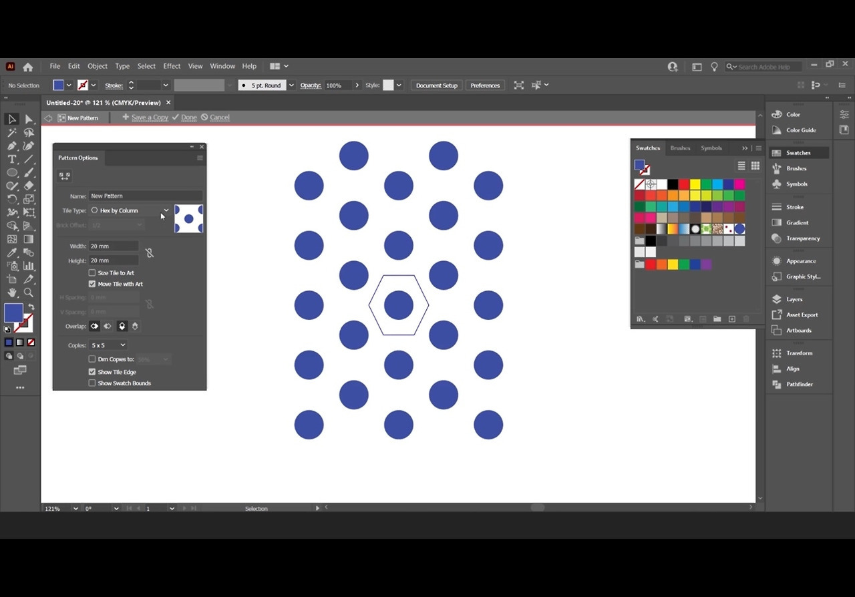
Task: Pick the red swatch in first row
Action: [x=684, y=184]
